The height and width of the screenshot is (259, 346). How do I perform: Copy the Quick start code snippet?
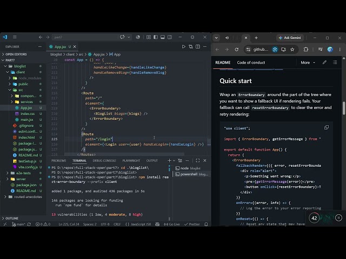coord(327,127)
